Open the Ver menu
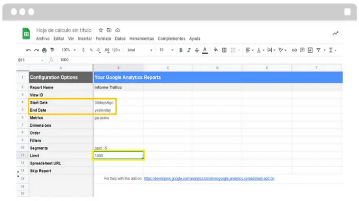The height and width of the screenshot is (201, 359). pos(71,39)
